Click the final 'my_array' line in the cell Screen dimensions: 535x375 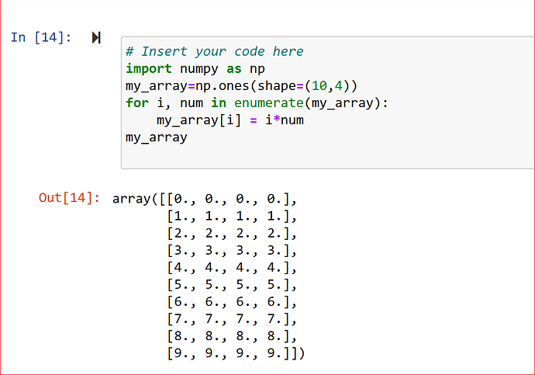[156, 137]
